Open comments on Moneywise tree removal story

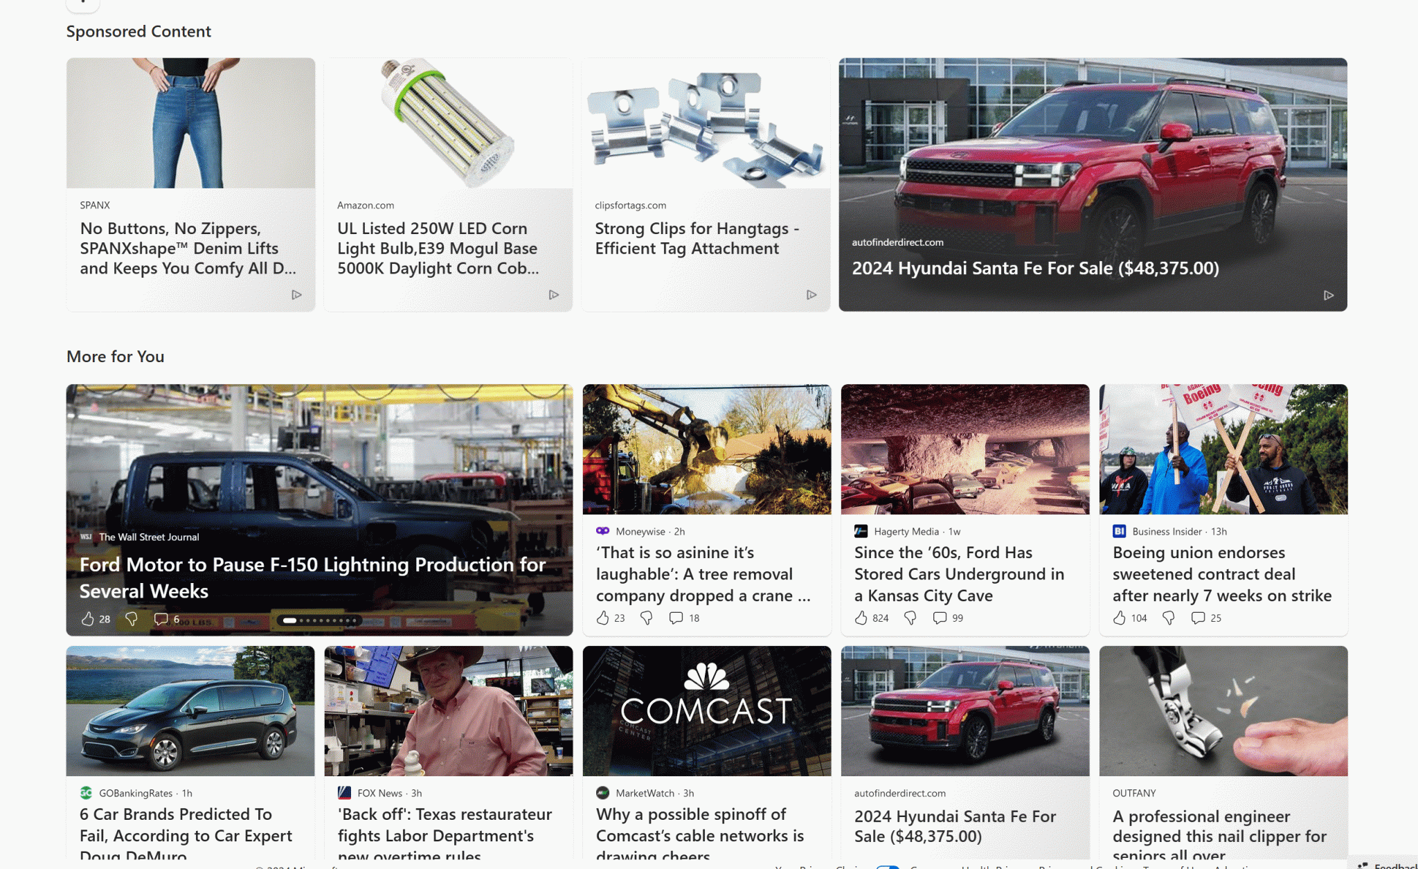coord(676,618)
